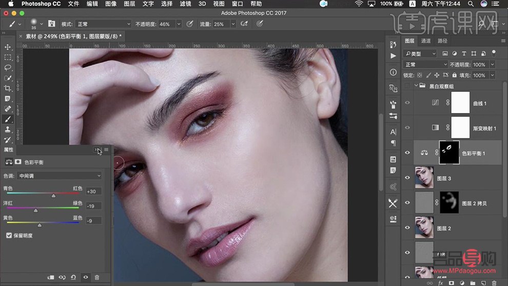Viewport: 508px width, 286px height.
Task: Hide the 曲线 1 layer
Action: coord(407,103)
